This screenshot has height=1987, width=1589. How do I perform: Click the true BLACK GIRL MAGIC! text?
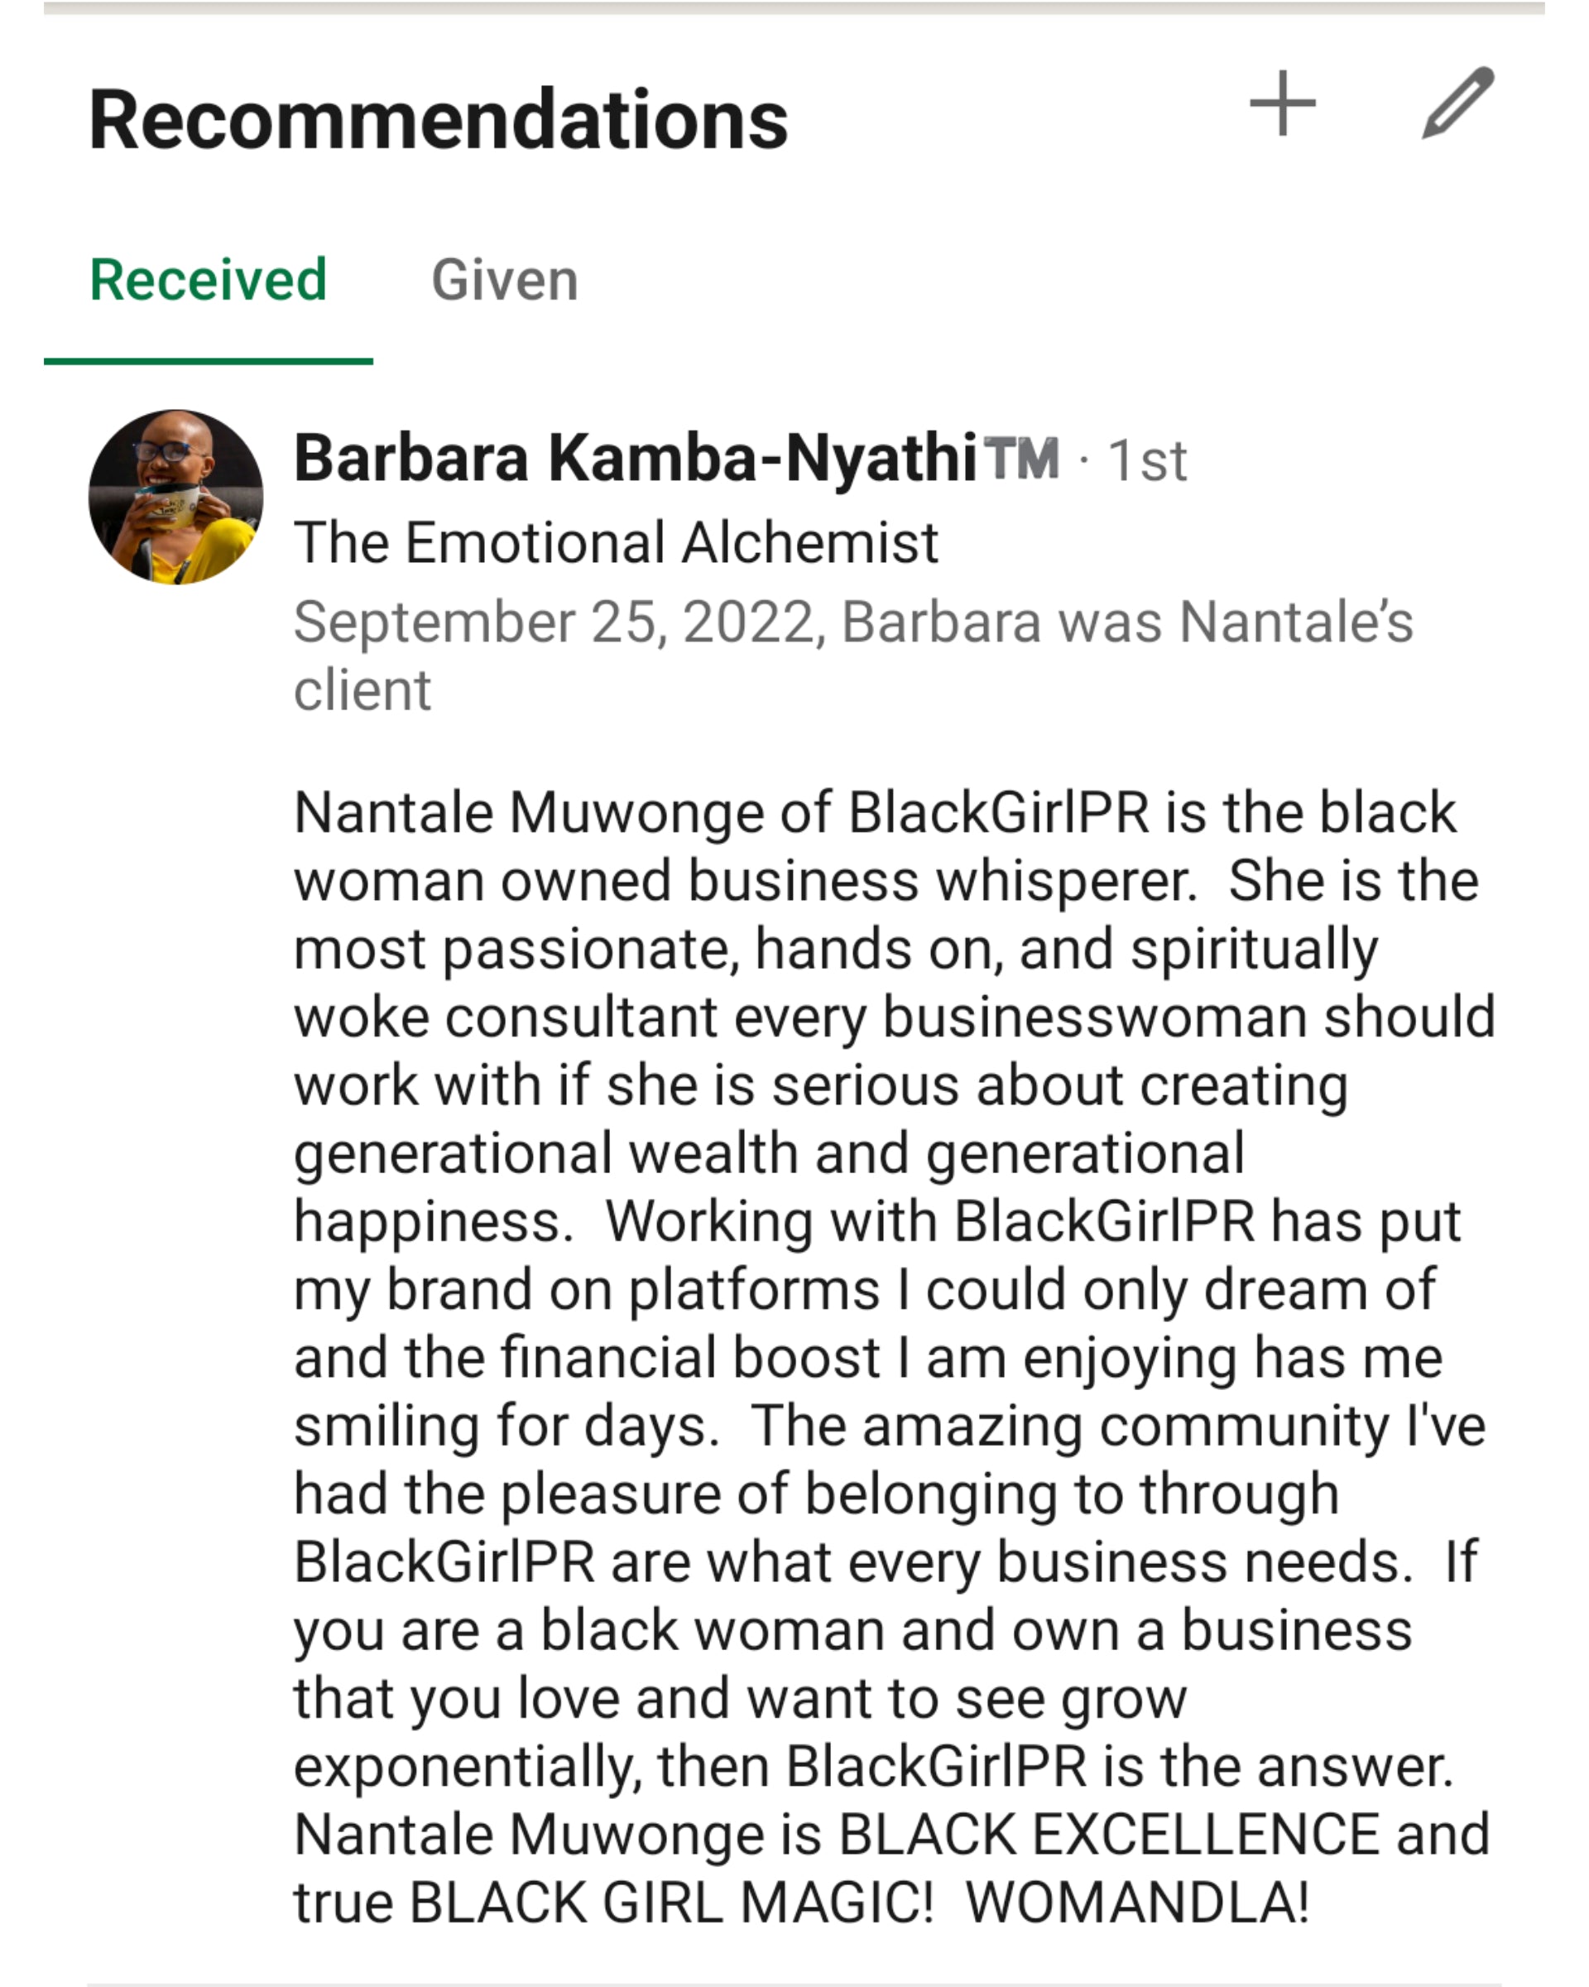pos(613,1903)
